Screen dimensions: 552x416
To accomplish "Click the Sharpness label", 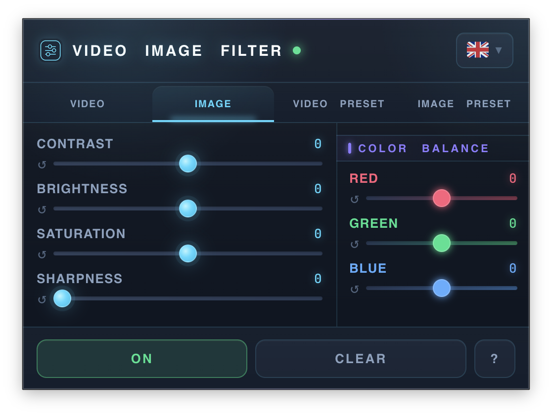I will 80,279.
